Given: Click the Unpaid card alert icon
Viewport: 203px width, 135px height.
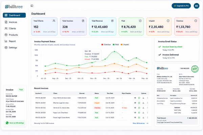Looking at the screenshot, I should click(168, 21).
